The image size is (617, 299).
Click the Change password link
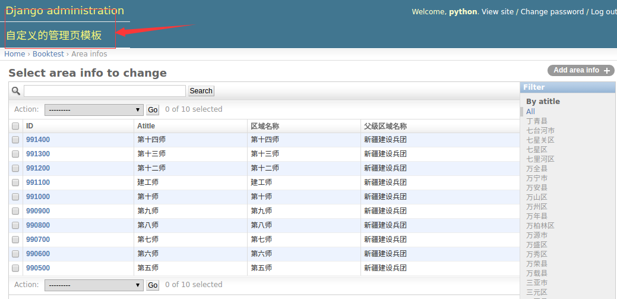(552, 12)
